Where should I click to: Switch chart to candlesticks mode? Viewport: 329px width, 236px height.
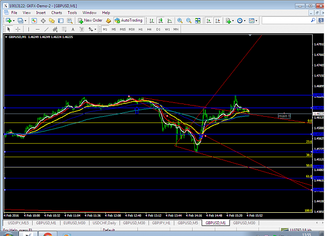161,21
